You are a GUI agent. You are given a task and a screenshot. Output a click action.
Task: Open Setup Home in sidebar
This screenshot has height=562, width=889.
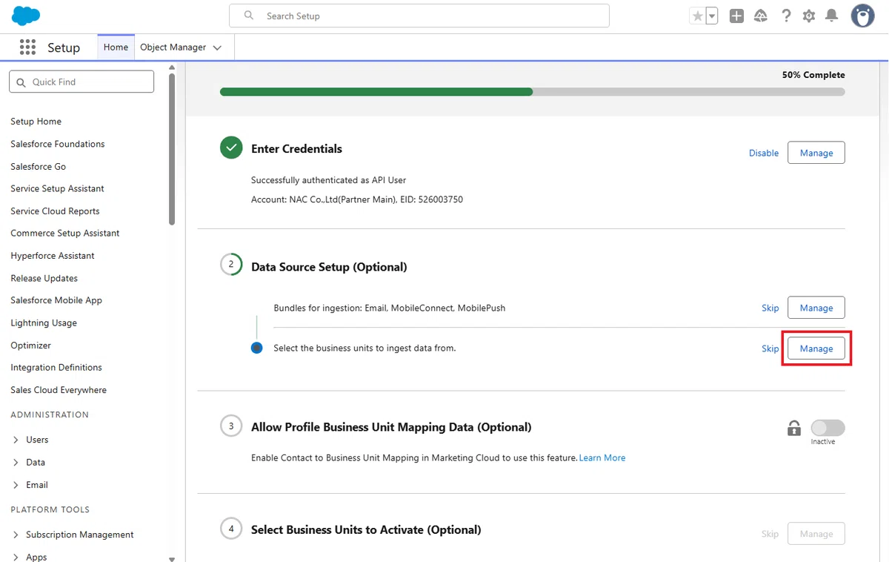tap(36, 122)
